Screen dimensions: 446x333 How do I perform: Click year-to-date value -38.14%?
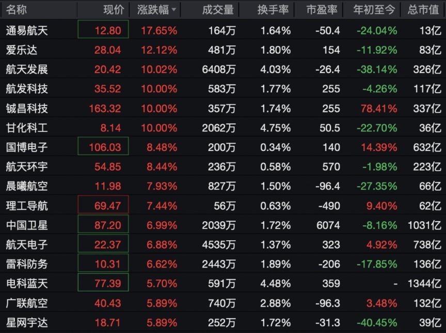[377, 69]
